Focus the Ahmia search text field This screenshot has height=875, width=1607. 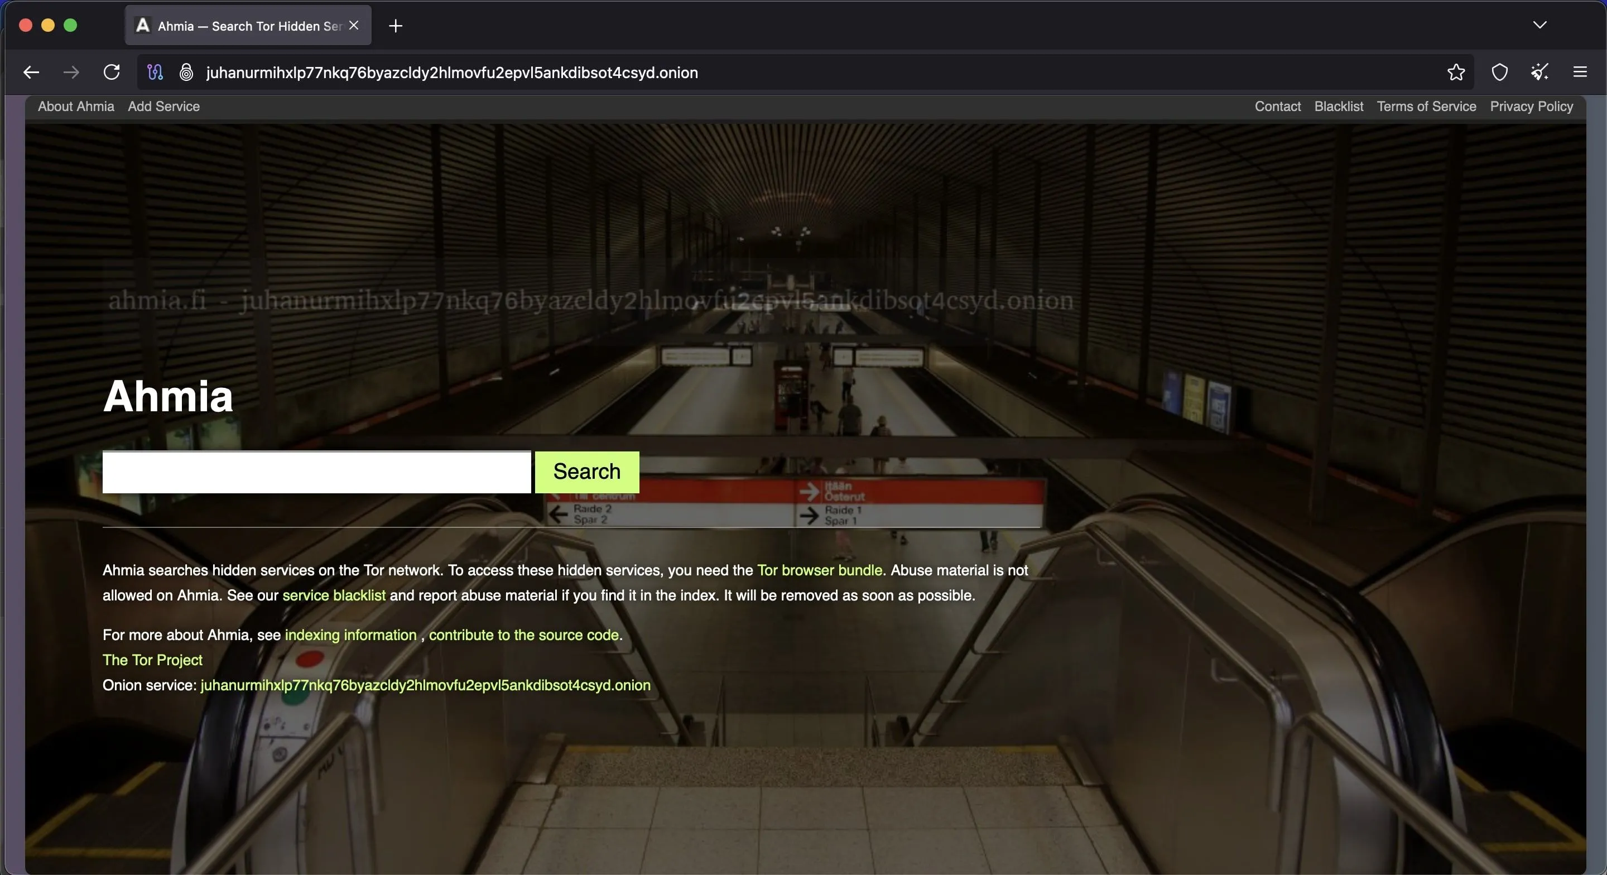[317, 473]
